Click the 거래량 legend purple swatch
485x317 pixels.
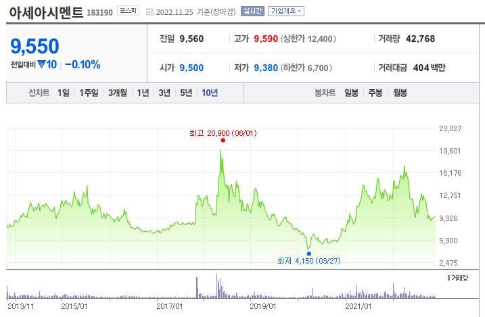pos(448,278)
